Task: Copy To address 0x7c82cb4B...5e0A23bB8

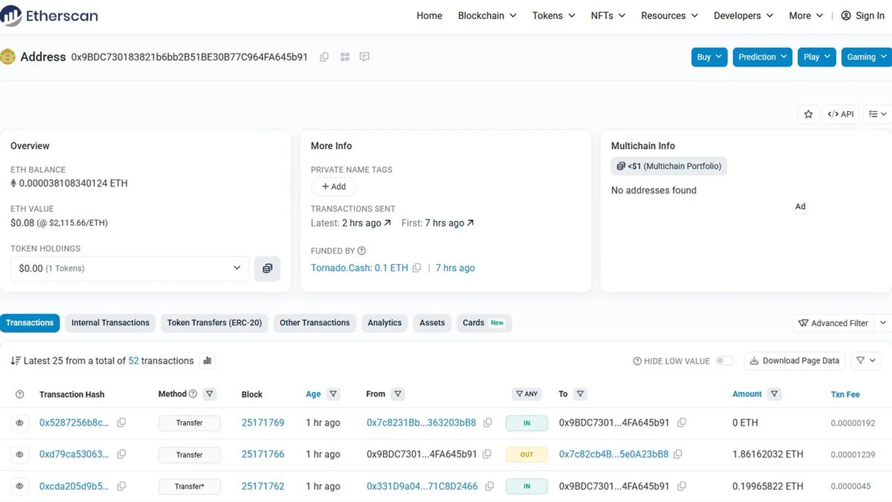Action: (x=678, y=454)
